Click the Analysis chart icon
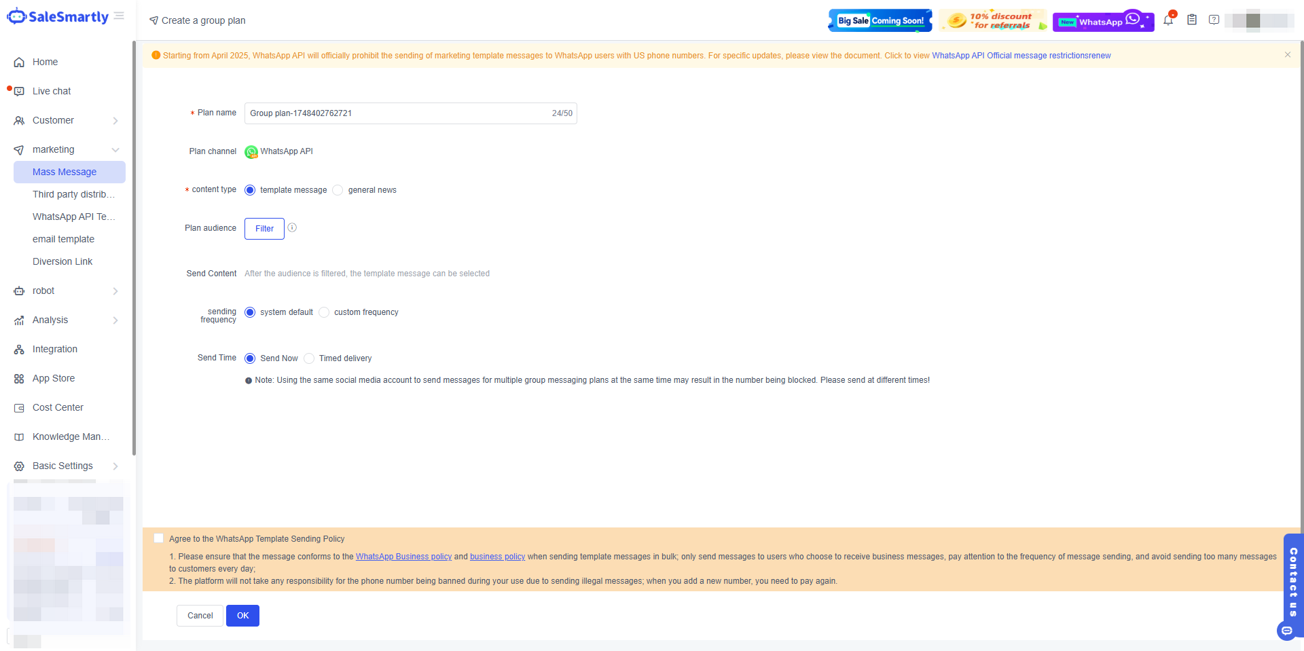This screenshot has width=1304, height=651. pos(19,320)
